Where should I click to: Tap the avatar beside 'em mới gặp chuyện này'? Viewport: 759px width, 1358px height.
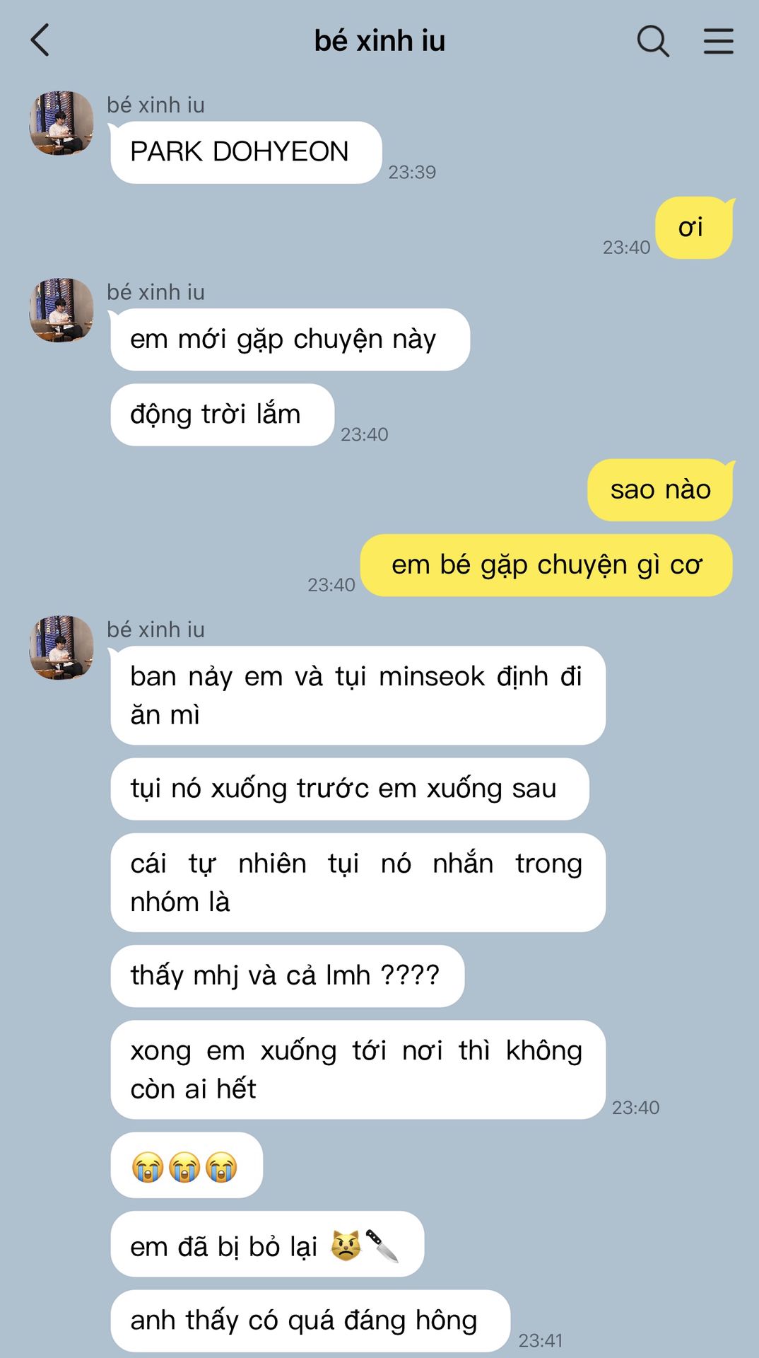pyautogui.click(x=61, y=310)
